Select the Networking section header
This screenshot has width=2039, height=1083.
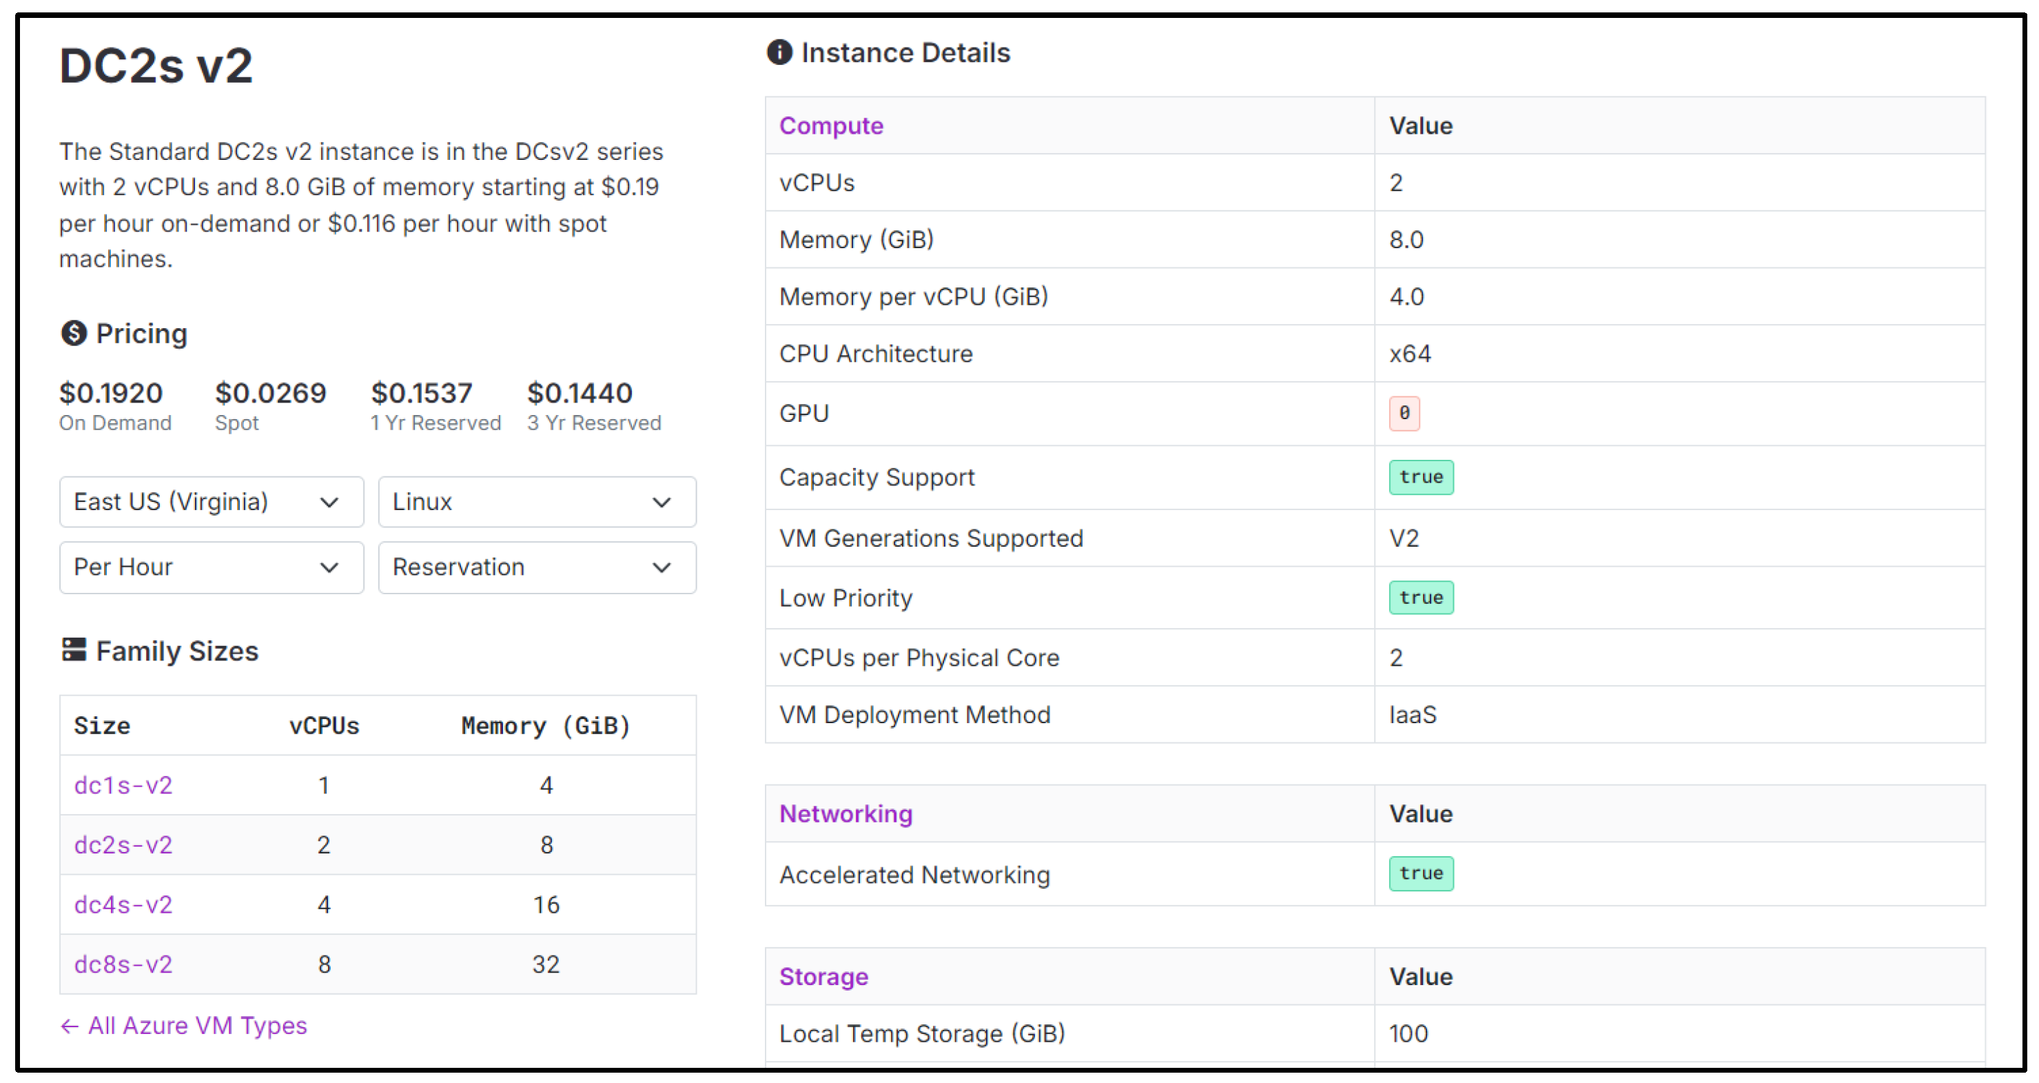click(845, 814)
